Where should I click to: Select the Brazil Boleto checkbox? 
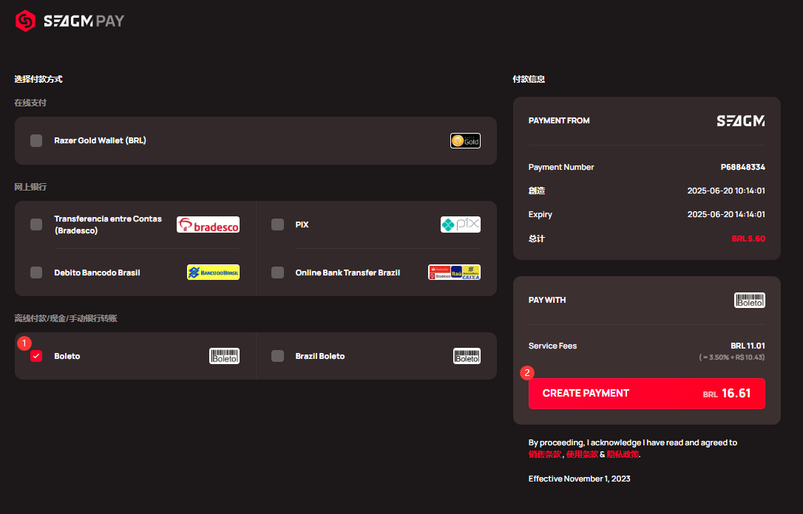point(277,356)
